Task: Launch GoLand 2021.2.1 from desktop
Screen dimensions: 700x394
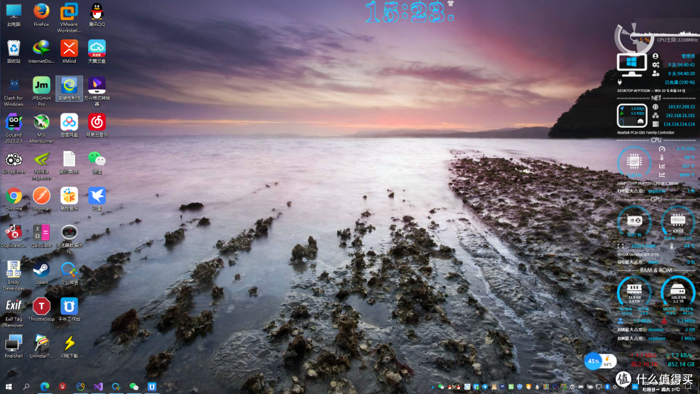Action: 14,128
